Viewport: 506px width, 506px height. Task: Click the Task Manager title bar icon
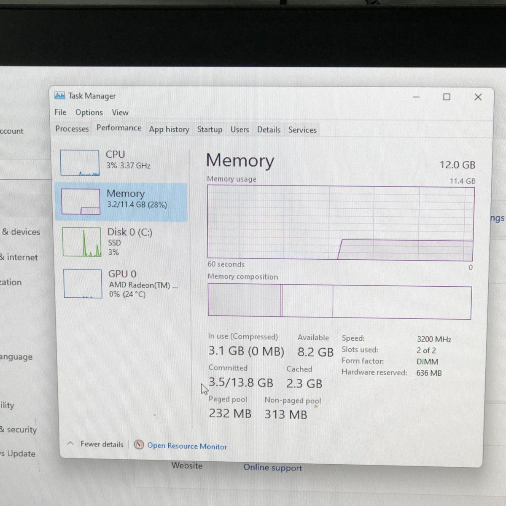tap(59, 96)
